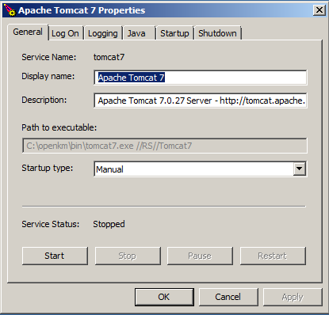This screenshot has height=315, width=329.
Task: Select the General tab
Action: point(28,32)
